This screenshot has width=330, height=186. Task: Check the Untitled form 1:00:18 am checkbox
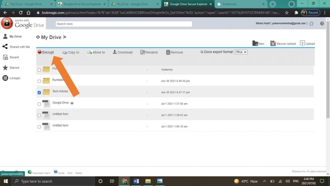39,127
